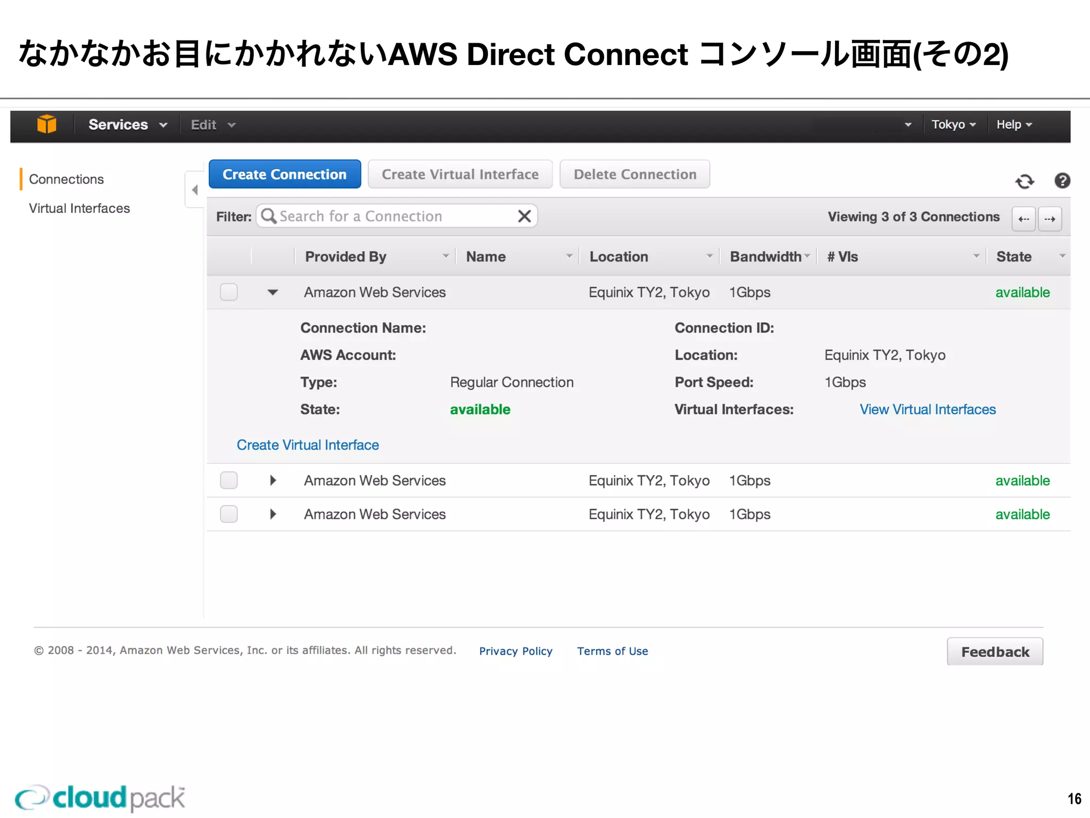Open the Services menu

pyautogui.click(x=128, y=125)
